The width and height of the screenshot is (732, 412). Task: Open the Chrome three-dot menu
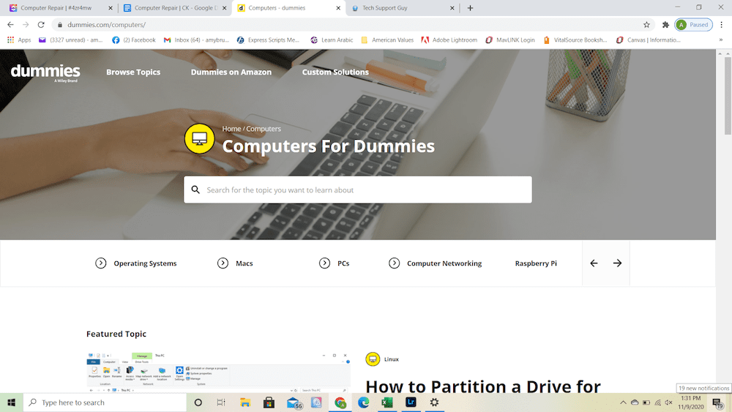tap(721, 25)
